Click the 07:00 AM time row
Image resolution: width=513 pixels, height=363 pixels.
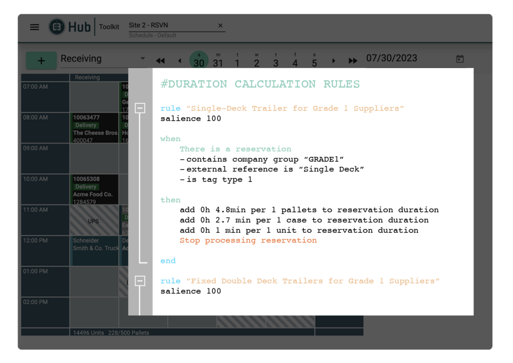pos(45,97)
